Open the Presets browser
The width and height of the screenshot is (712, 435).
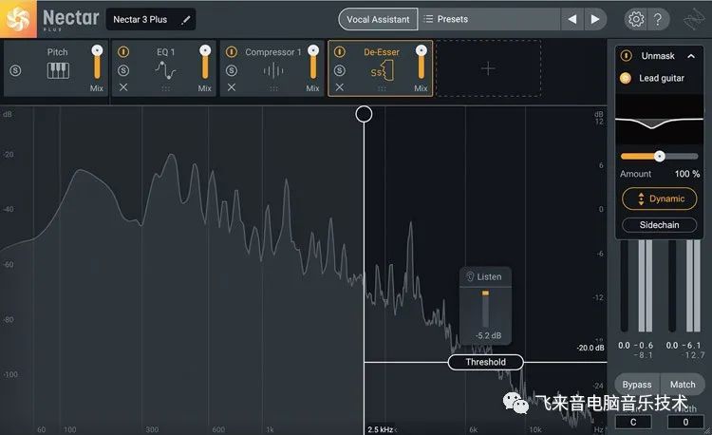point(490,20)
